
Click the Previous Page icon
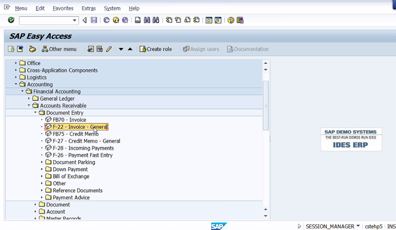[x=178, y=20]
